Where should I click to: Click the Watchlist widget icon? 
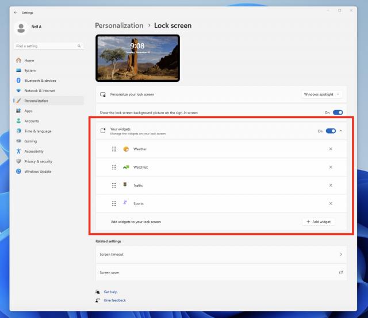tap(126, 167)
